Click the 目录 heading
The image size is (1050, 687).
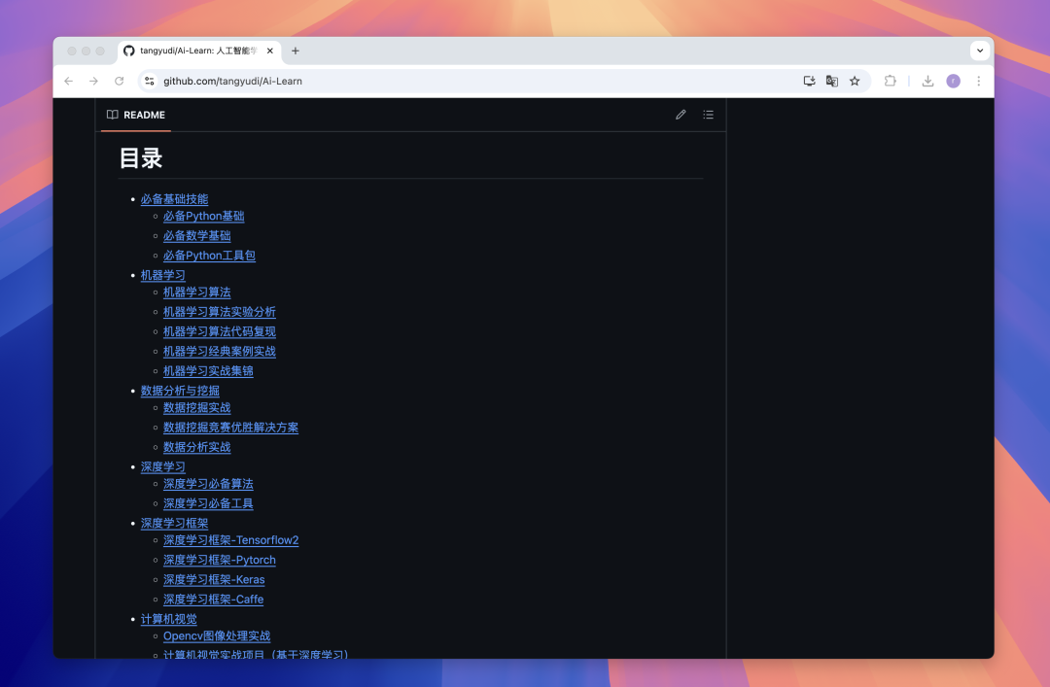(141, 158)
